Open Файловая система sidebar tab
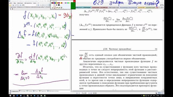The image size is (173, 97). 53,91
